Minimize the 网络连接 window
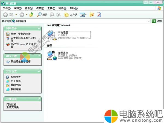This screenshot has height=123, width=164. click(x=146, y=2)
